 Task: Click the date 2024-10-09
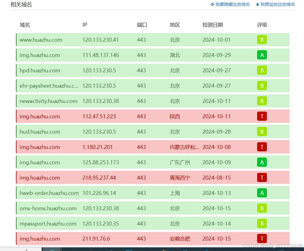click(x=217, y=162)
